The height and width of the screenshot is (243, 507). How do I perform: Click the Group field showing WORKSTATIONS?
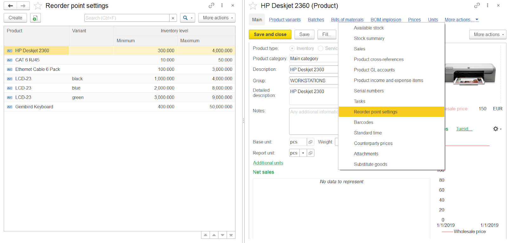(x=314, y=81)
